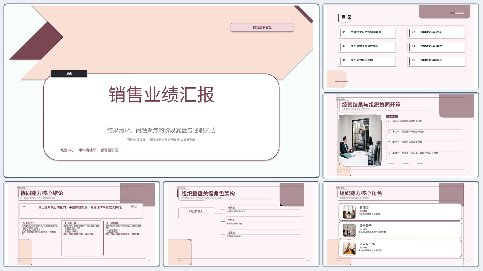
Task: Select the 组织能力核心角色 slide heading
Action: pyautogui.click(x=360, y=193)
